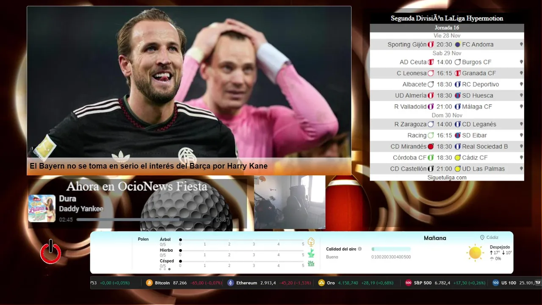The image size is (542, 305).
Task: Click the Bitcoin price 87.266
Action: [180, 283]
